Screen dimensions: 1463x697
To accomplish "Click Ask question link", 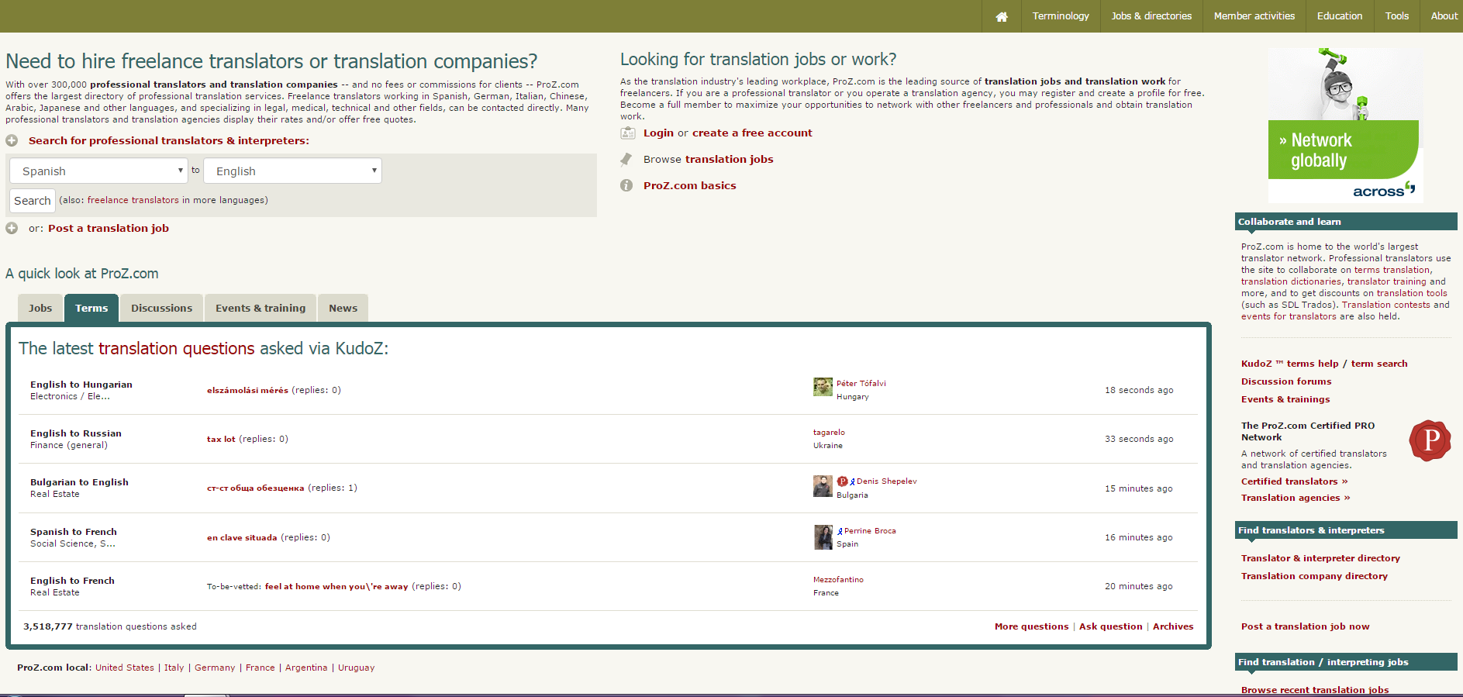I will click(1110, 626).
